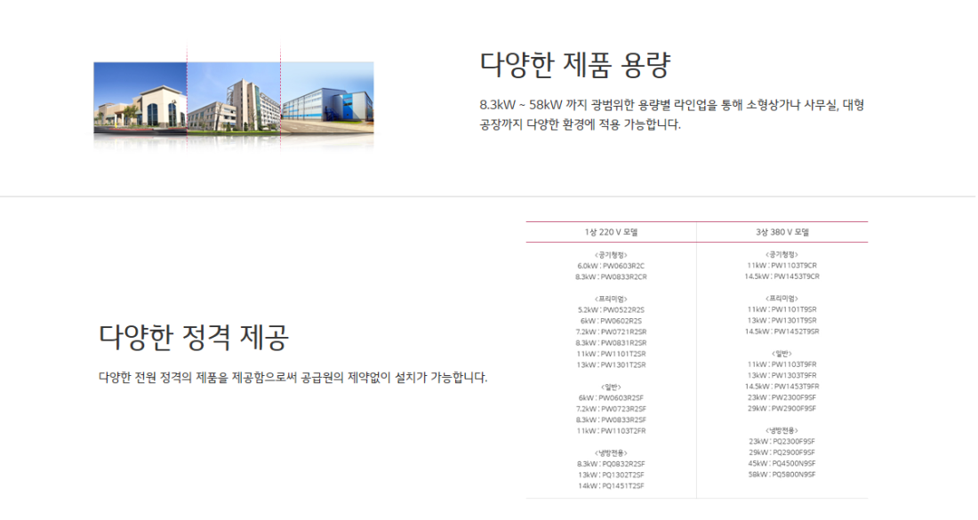Click the '13kW : PW1301T9SR' entry

click(x=782, y=321)
